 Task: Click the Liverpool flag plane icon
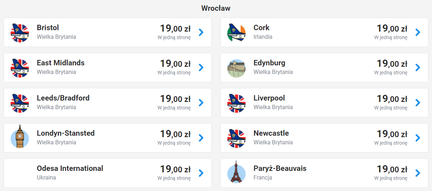point(236,103)
